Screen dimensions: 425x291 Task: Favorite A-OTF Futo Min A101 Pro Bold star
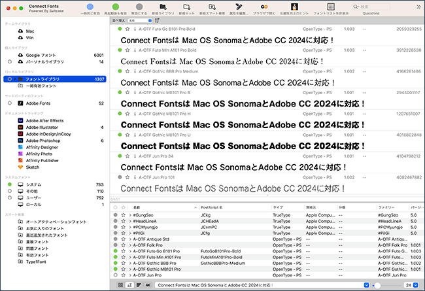(127, 50)
